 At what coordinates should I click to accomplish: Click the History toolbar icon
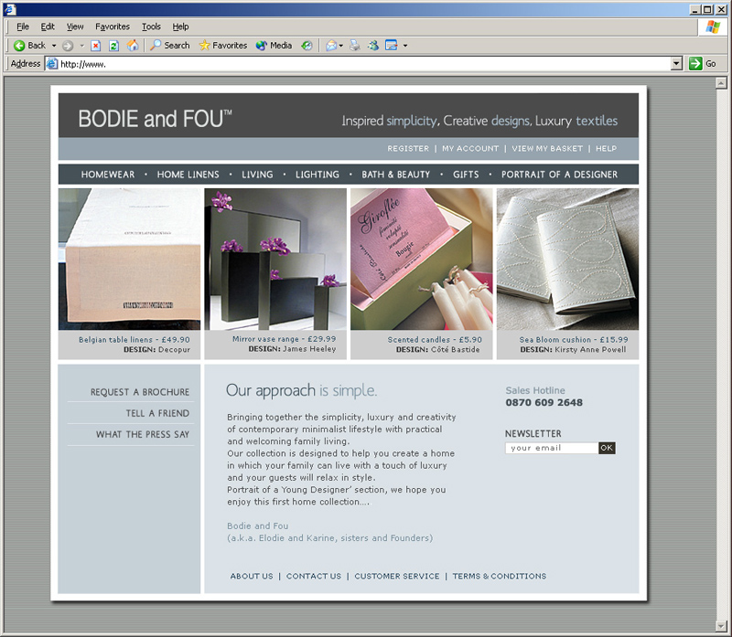tap(307, 45)
